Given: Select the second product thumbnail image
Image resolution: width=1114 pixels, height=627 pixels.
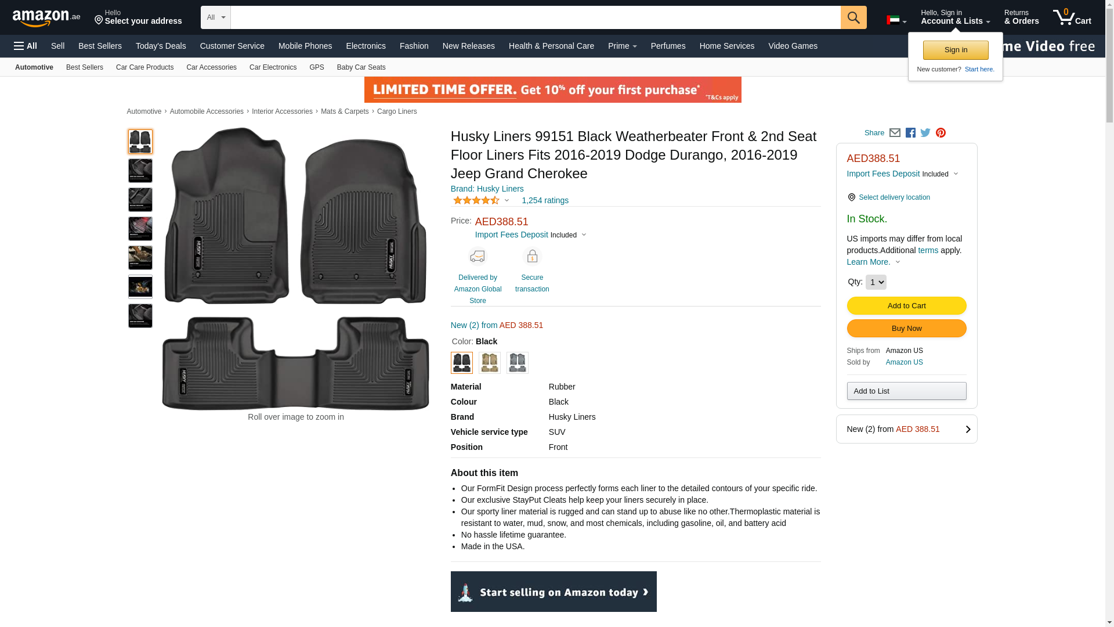Looking at the screenshot, I should 140,171.
